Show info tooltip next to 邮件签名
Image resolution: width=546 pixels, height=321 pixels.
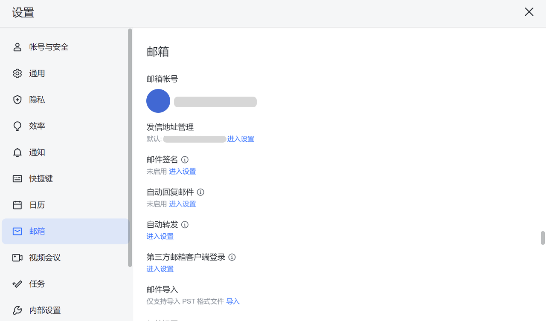coord(185,160)
